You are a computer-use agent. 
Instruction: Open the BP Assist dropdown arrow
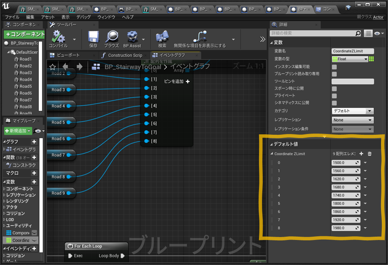pos(143,39)
